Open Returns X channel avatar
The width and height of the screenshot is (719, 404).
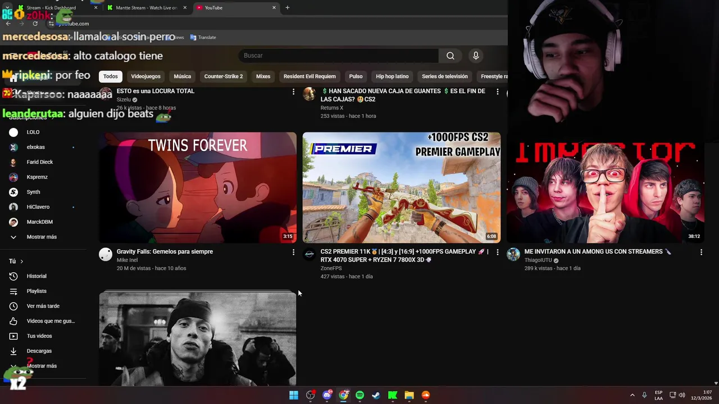(x=310, y=94)
